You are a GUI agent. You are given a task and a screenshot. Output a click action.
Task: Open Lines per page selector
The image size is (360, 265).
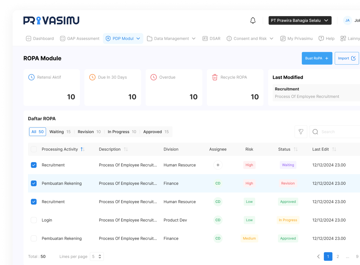coord(97,256)
